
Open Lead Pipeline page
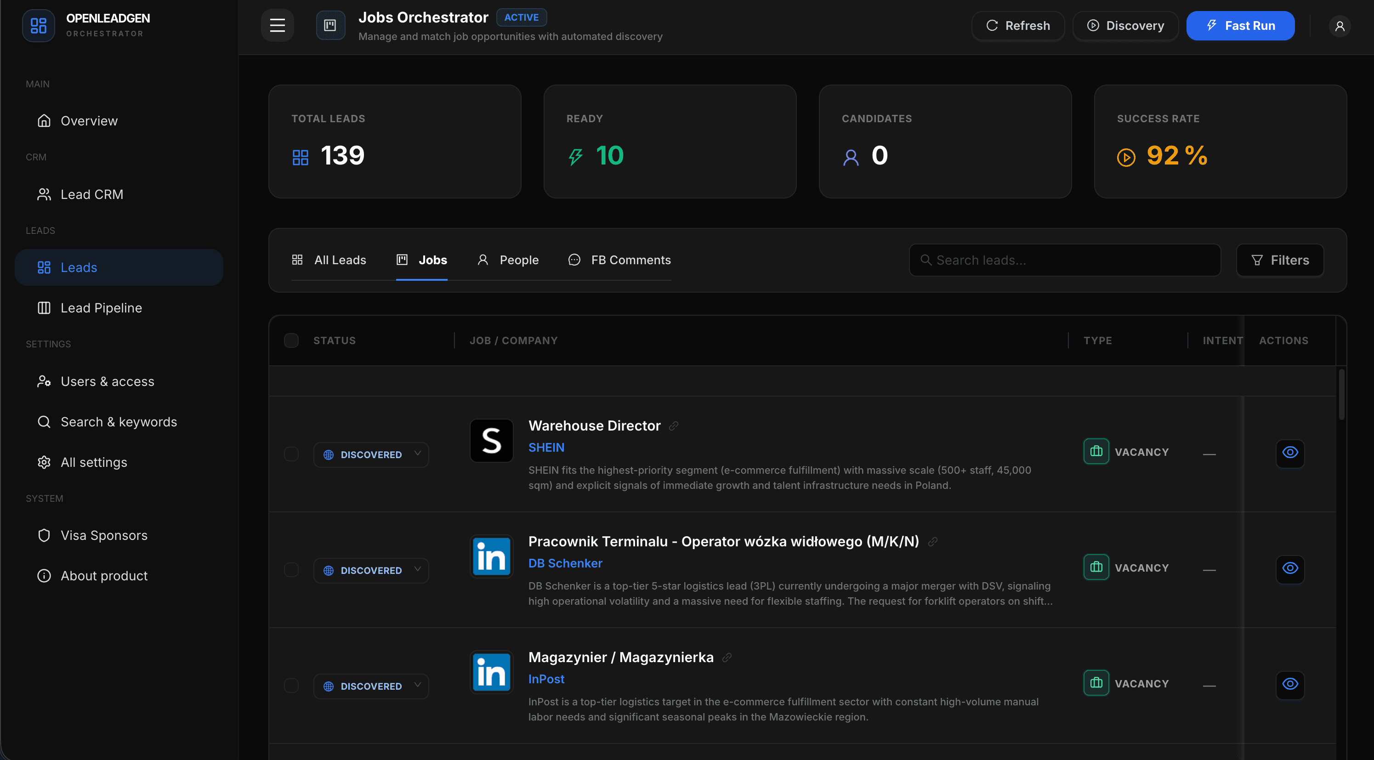[x=119, y=308]
